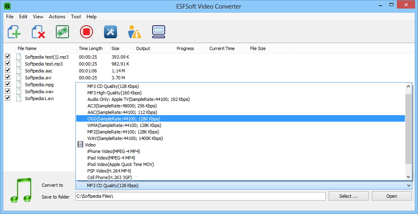The width and height of the screenshot is (418, 214).
Task: Click the app icon in the title bar
Action: [7, 5]
